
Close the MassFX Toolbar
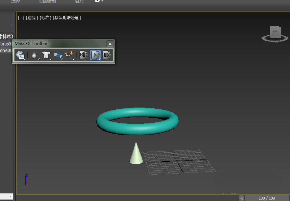110,44
